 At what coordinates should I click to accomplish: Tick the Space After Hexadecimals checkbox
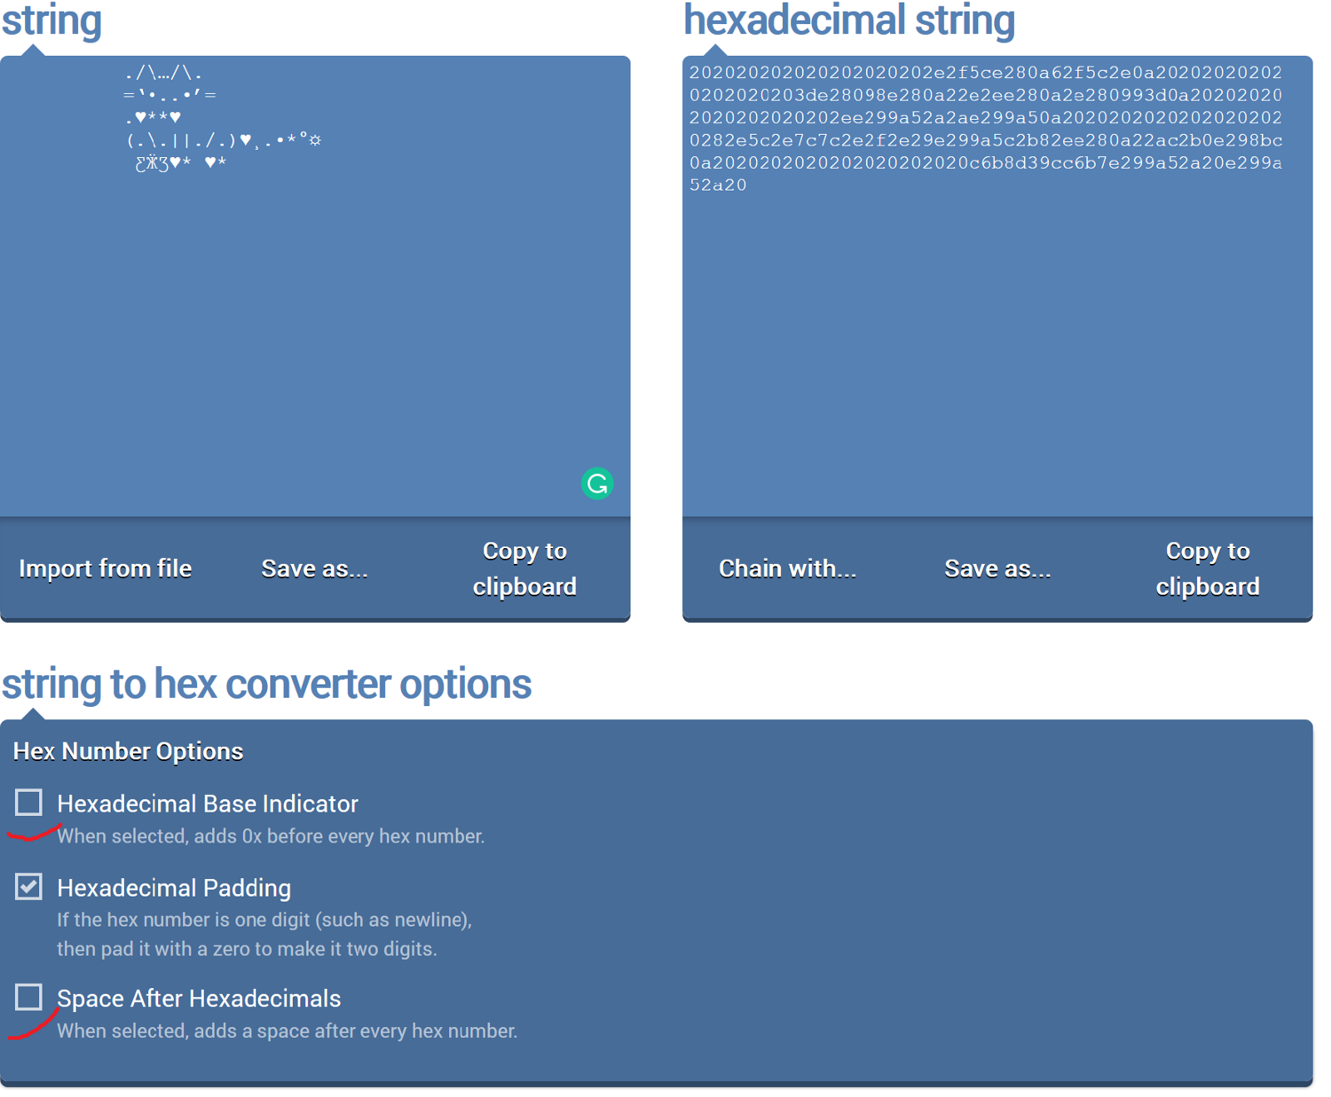29,997
